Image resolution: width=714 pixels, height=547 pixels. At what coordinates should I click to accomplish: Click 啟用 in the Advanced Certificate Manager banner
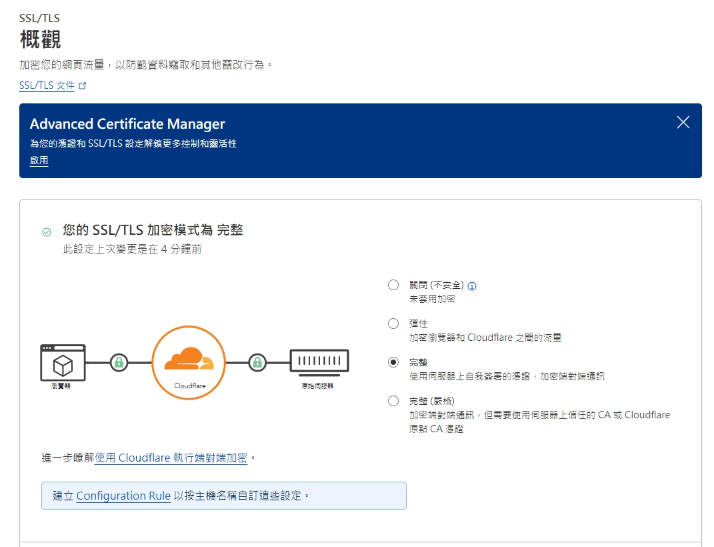(39, 160)
